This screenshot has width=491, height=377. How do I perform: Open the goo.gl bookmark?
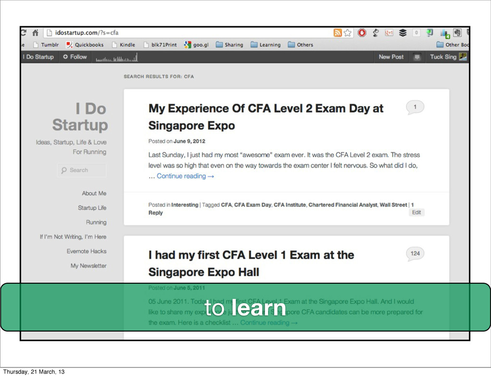coord(196,44)
